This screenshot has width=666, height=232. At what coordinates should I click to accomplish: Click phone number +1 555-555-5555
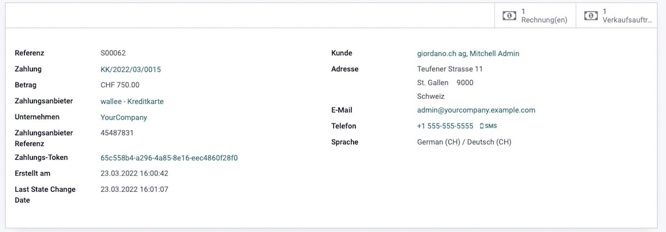[x=445, y=126]
